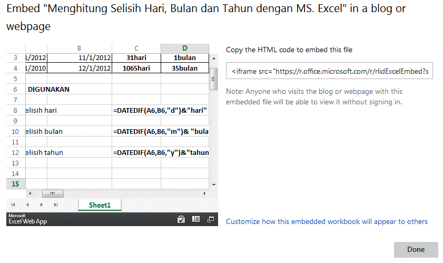The image size is (443, 263).
Task: Select row 4 header
Action: click(15, 68)
